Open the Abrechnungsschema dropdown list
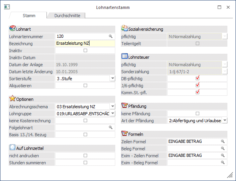The height and width of the screenshot is (181, 236). point(113,106)
